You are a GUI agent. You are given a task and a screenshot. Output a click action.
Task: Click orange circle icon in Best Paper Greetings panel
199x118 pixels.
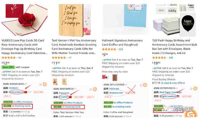click(195, 88)
